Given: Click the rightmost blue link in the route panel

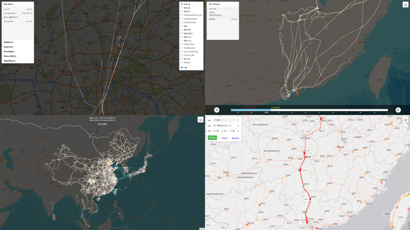Looking at the screenshot, I should coord(236,138).
